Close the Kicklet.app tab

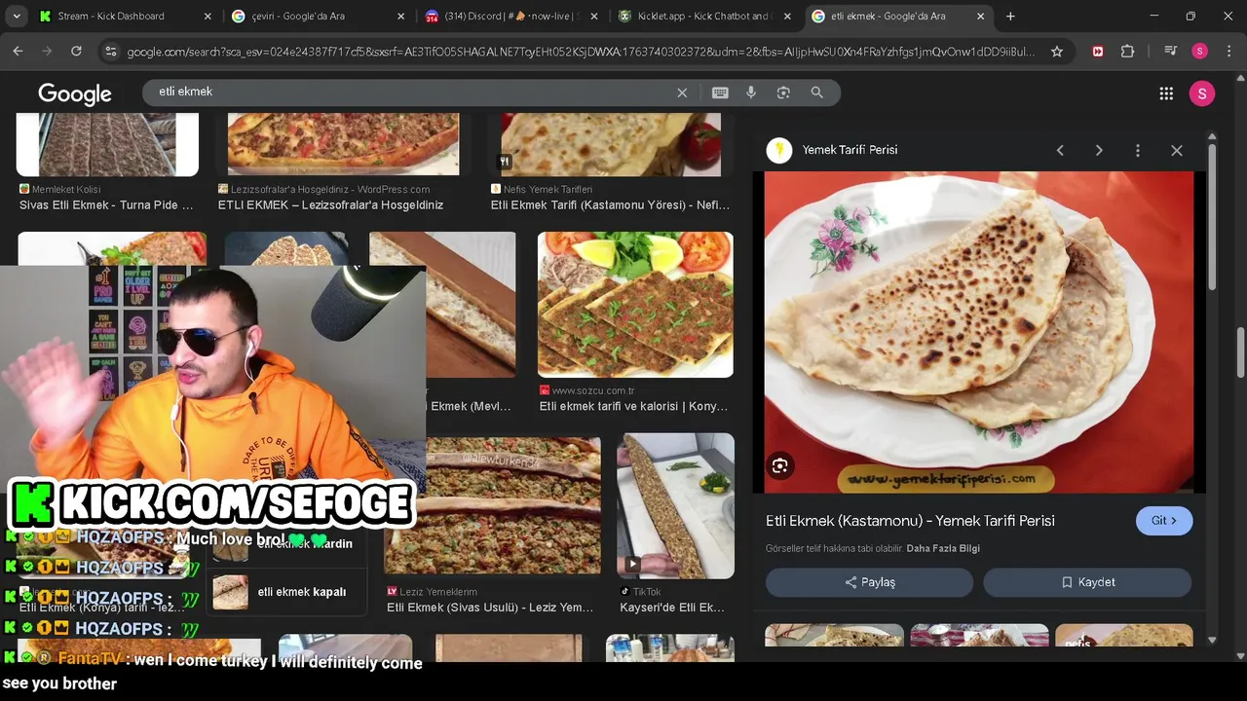coord(787,16)
